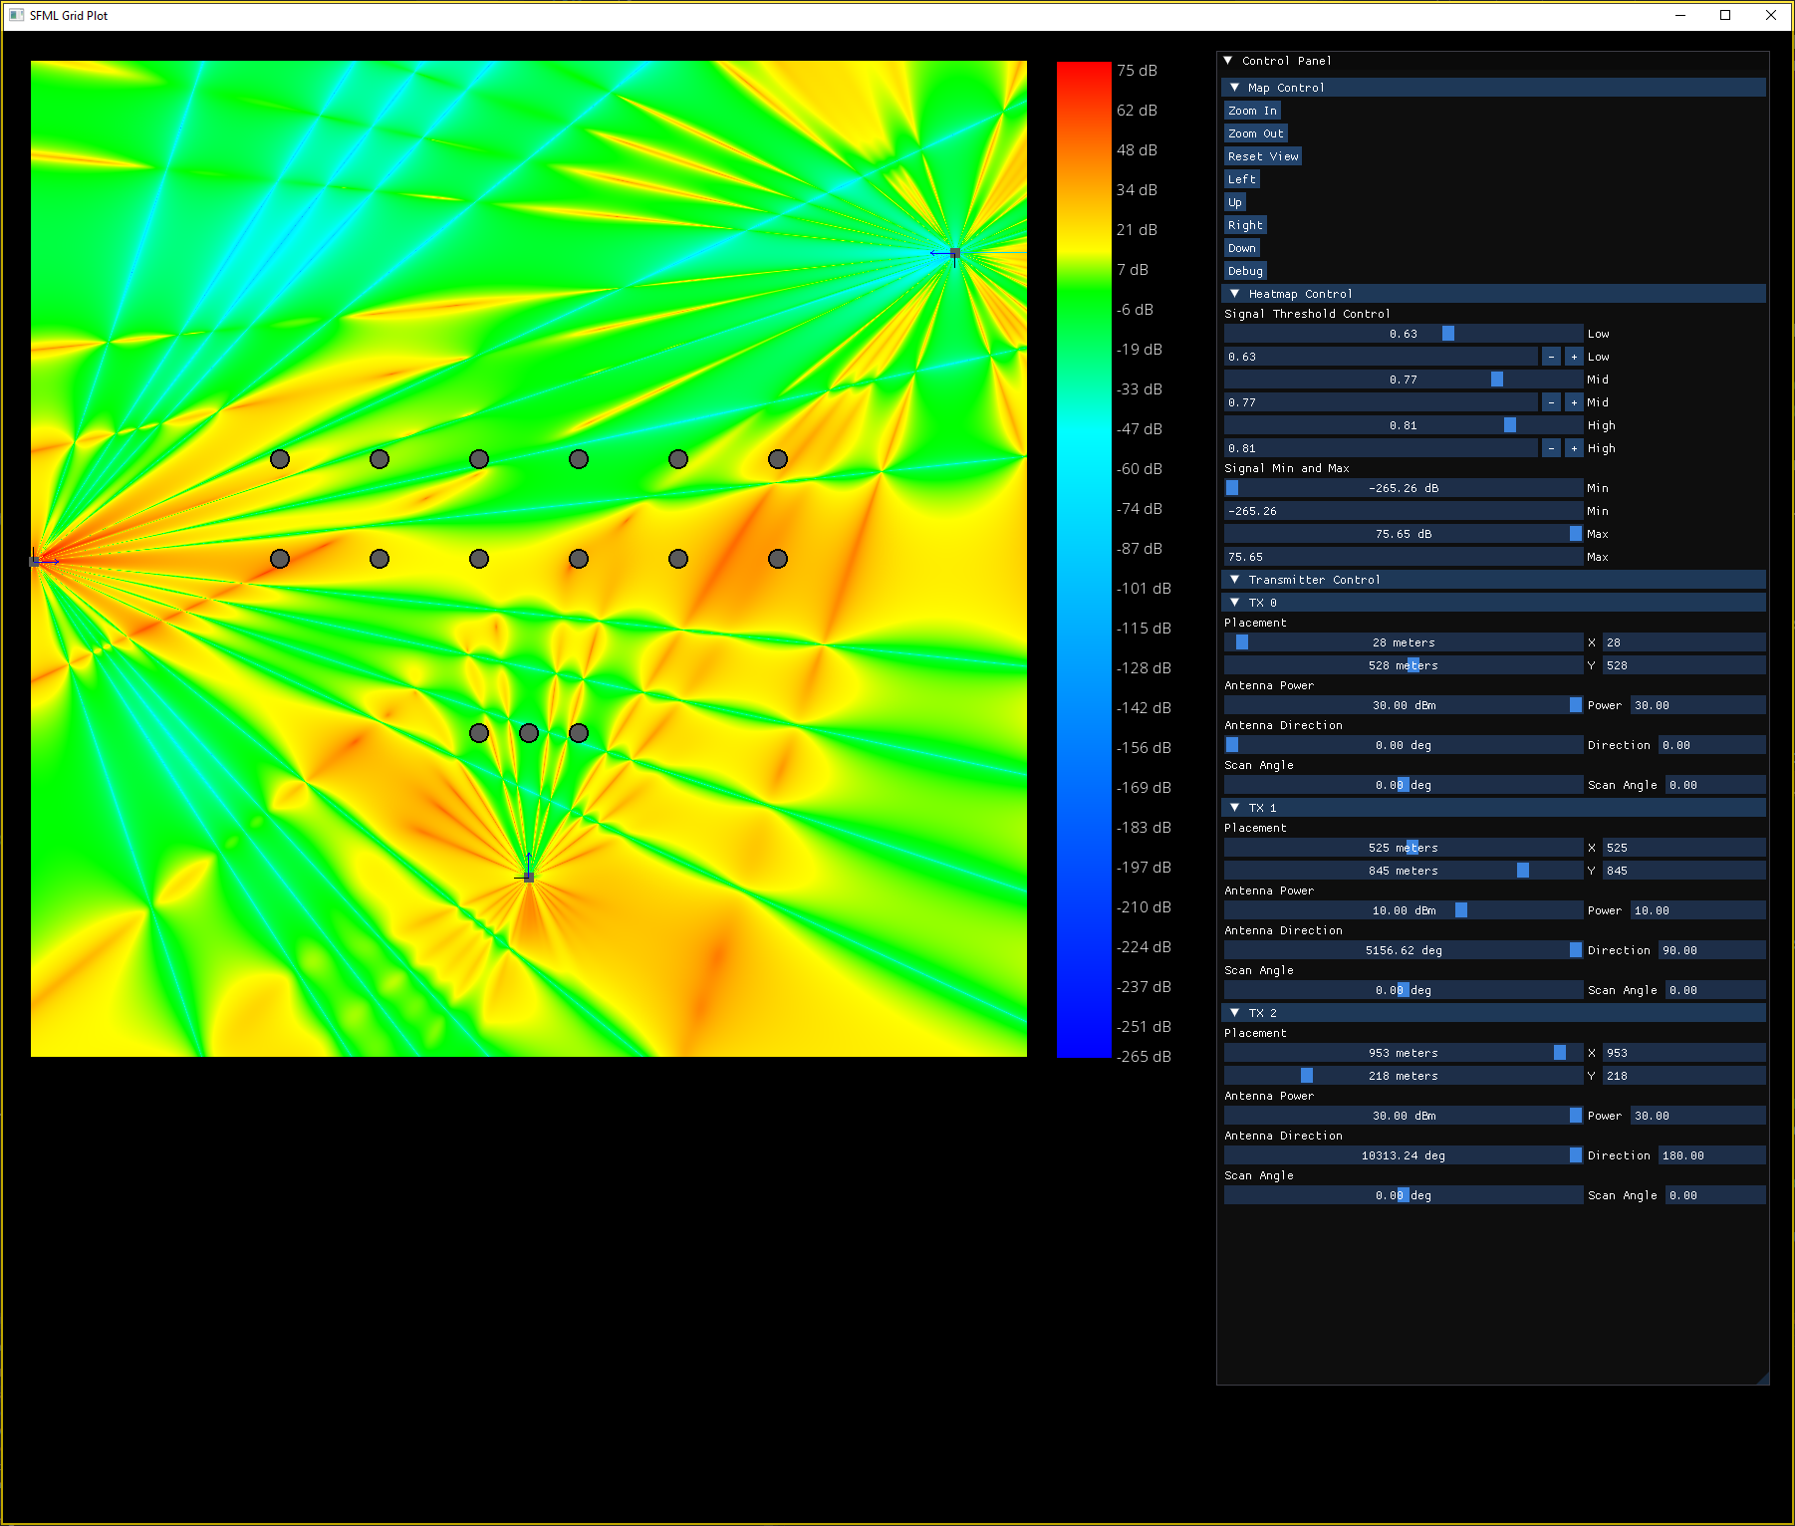Viewport: 1795px width, 1526px height.
Task: Click the TX 2 transmitter marker on heatmap
Action: tap(954, 254)
